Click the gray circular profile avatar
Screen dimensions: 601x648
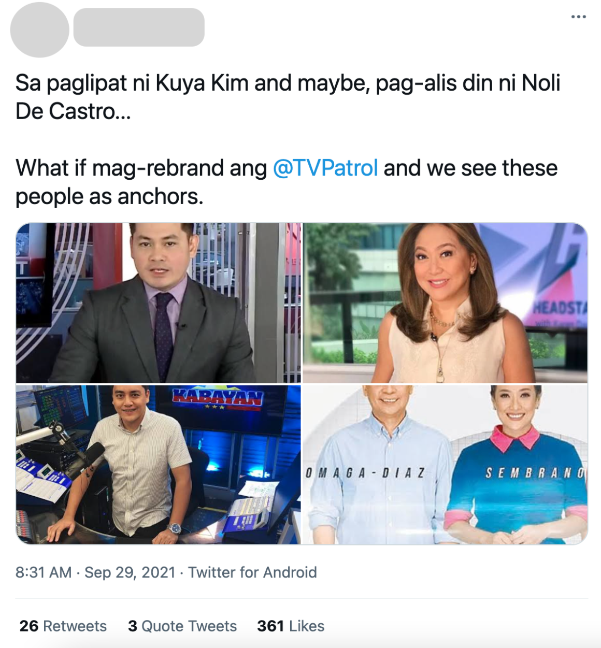(39, 30)
